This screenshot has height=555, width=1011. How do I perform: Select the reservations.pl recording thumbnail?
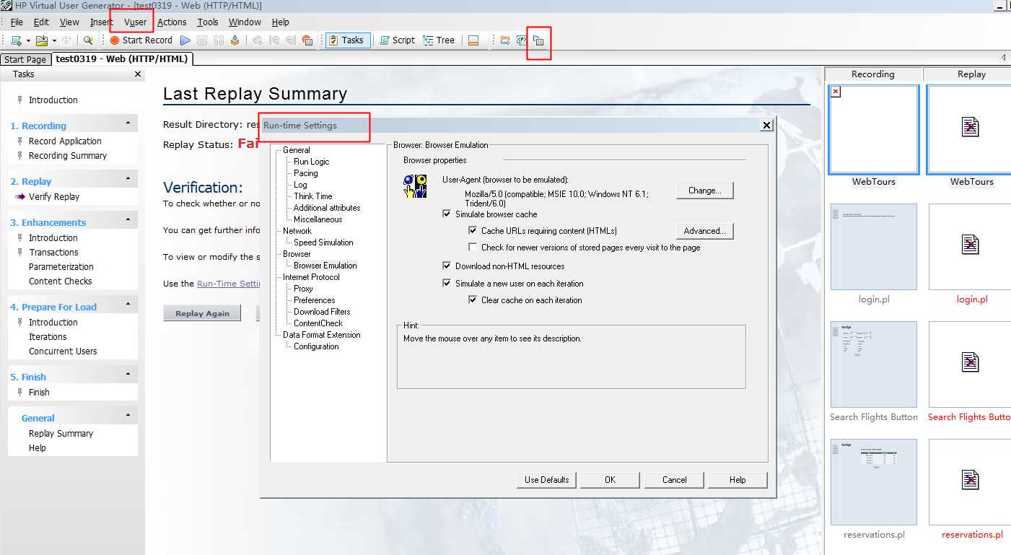tap(874, 482)
